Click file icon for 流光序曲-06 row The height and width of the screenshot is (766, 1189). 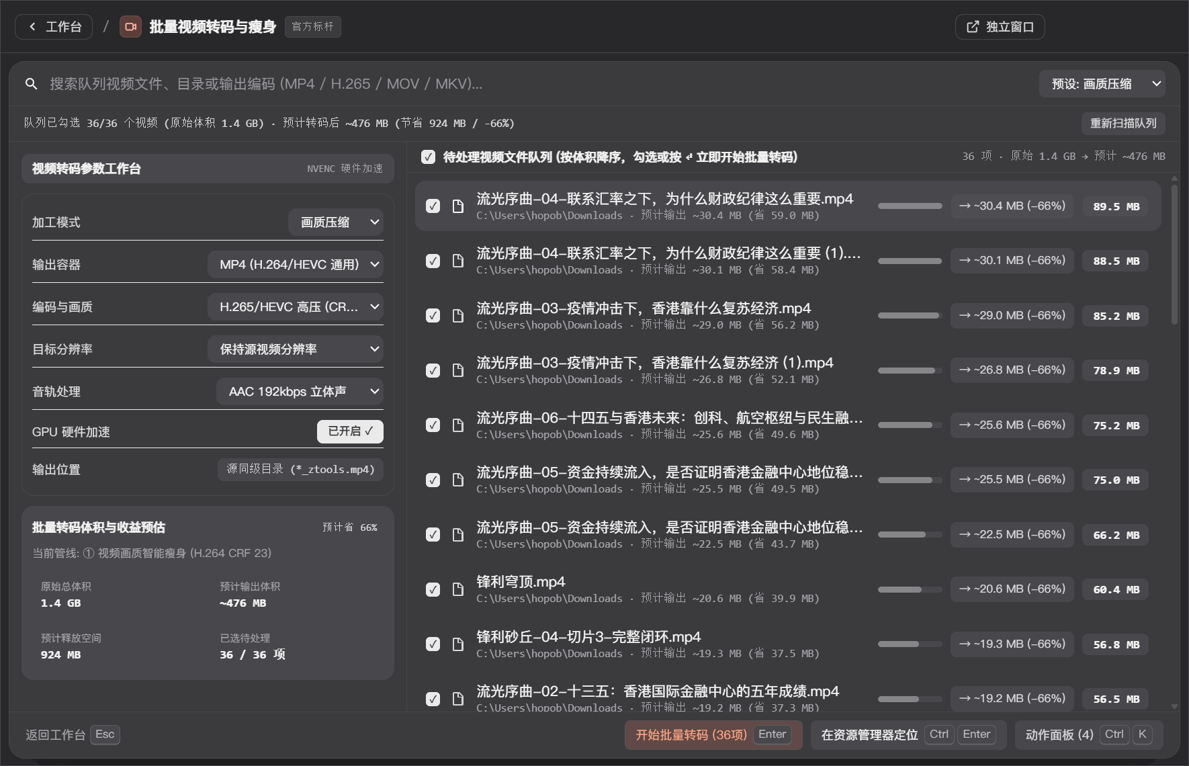tap(458, 425)
